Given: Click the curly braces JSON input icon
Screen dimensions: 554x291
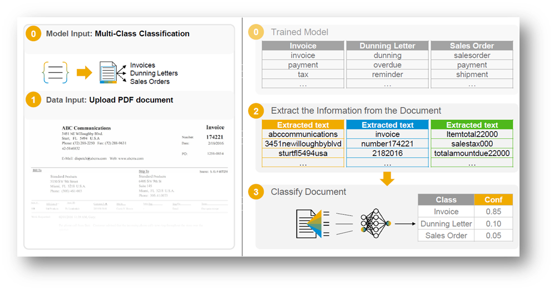Looking at the screenshot, I should (55, 73).
